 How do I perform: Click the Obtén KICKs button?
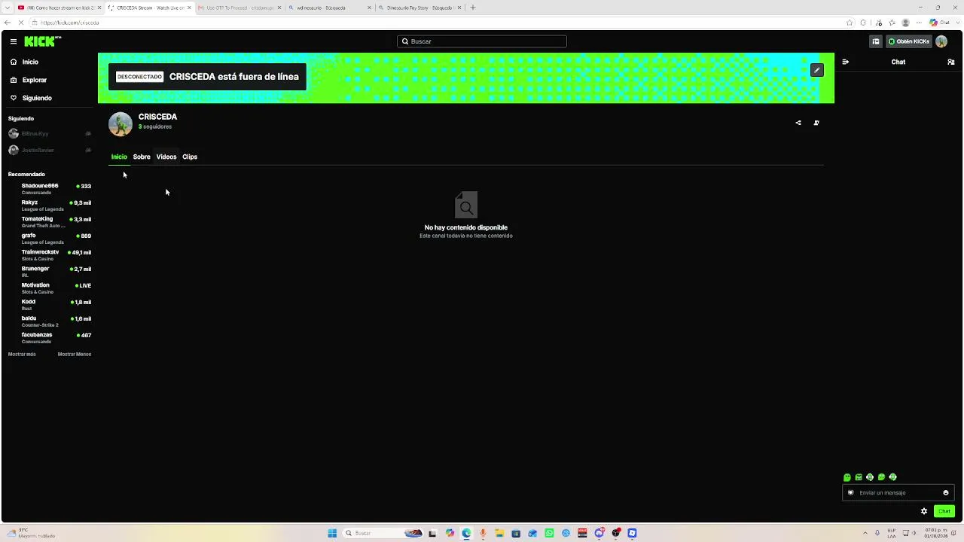pos(908,41)
